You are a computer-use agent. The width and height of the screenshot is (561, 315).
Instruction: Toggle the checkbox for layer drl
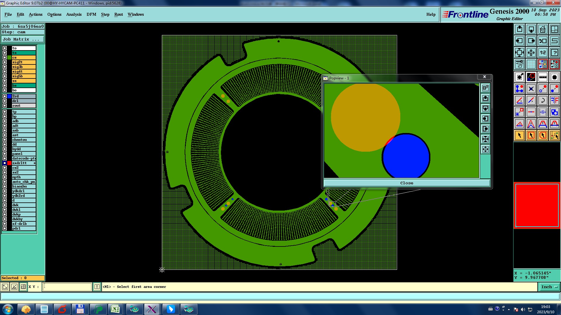pyautogui.click(x=5, y=101)
